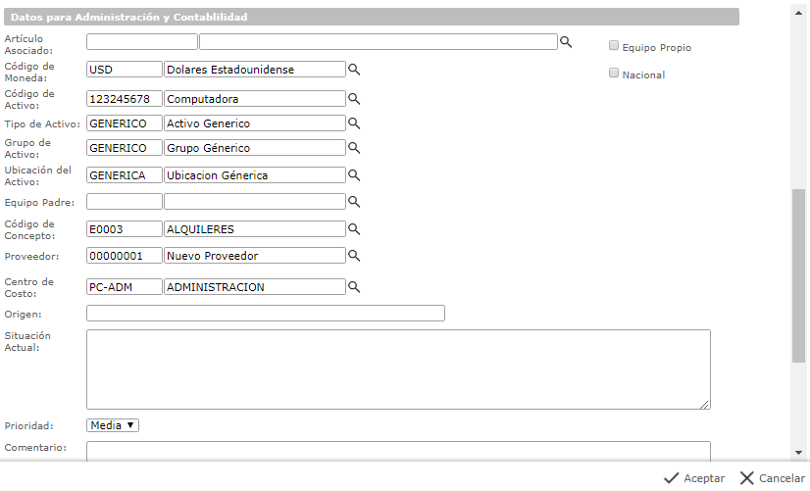810x491 pixels.
Task: Click the Grupo de Activo search magnifier
Action: coord(355,148)
